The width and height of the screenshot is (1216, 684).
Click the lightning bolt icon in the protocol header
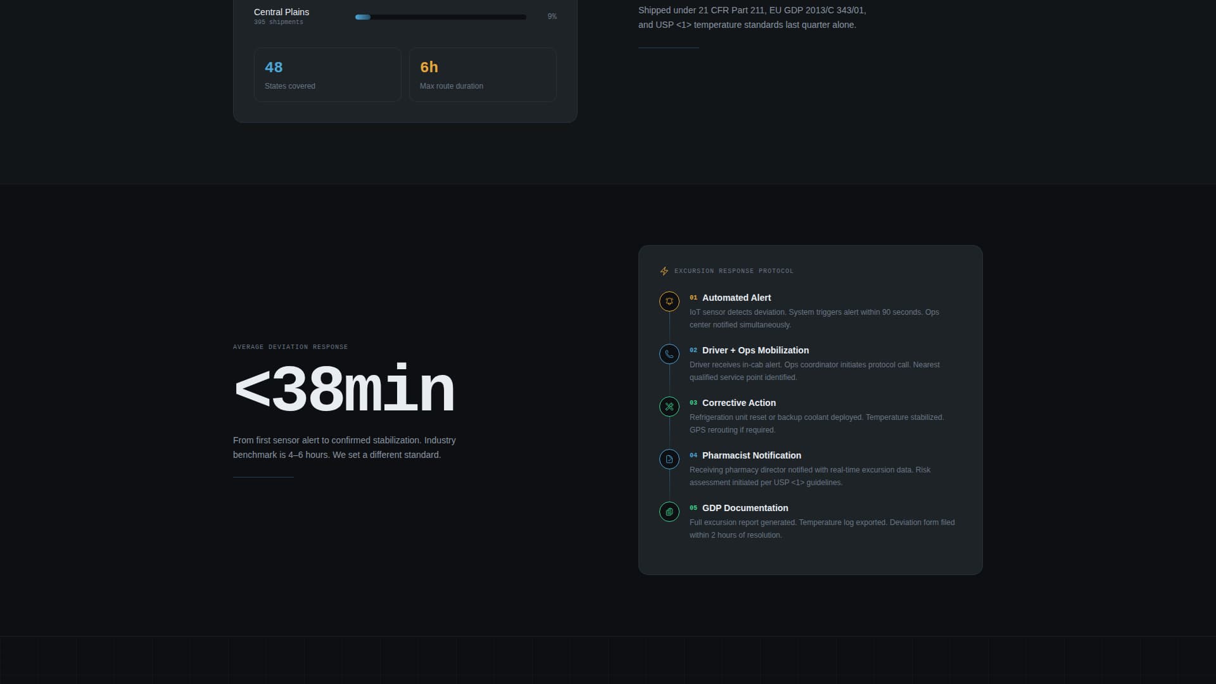(x=664, y=271)
